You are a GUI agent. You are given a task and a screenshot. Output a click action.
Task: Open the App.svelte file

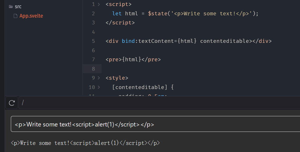(x=31, y=16)
